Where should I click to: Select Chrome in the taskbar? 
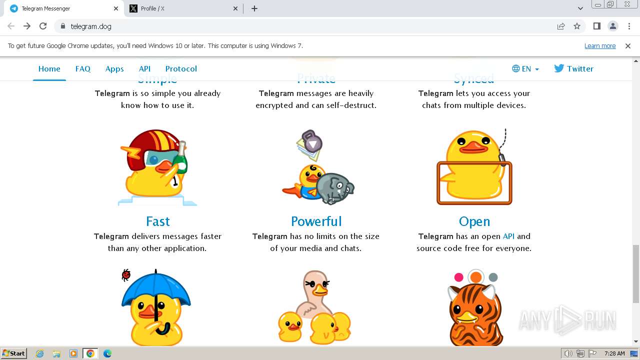90,353
